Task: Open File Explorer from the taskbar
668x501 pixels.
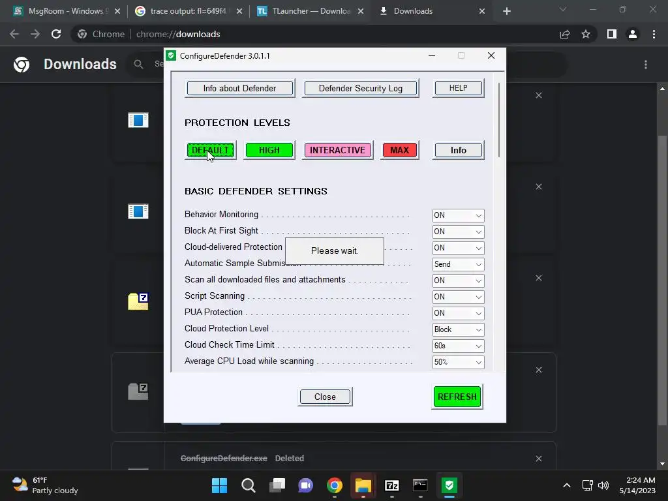Action: click(x=363, y=485)
